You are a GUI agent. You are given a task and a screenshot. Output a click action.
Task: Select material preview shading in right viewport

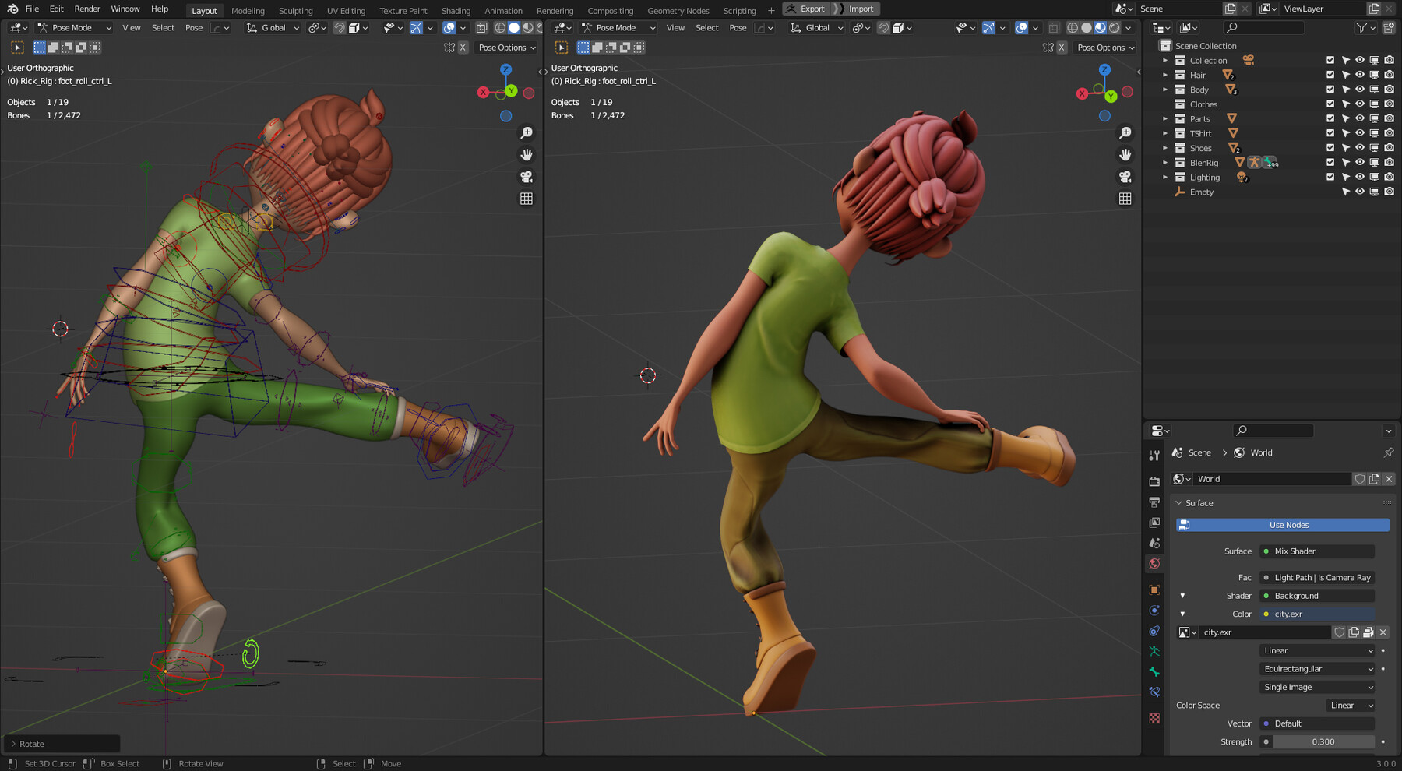point(1101,28)
